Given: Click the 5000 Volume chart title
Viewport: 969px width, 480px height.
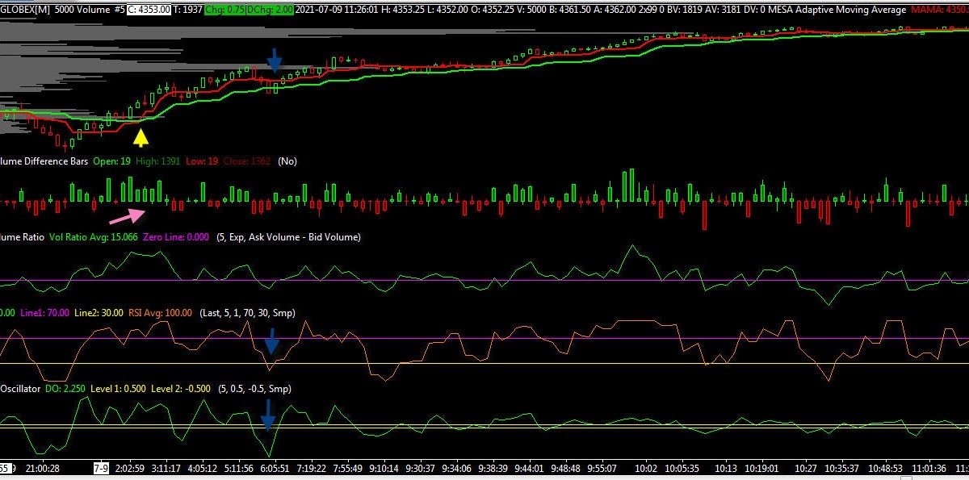Looking at the screenshot, I should [83, 9].
